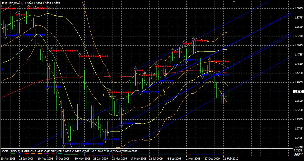This screenshot has height=161, width=304.
Task: Click the 1 Nov 2009 date label
Action: 193,158
